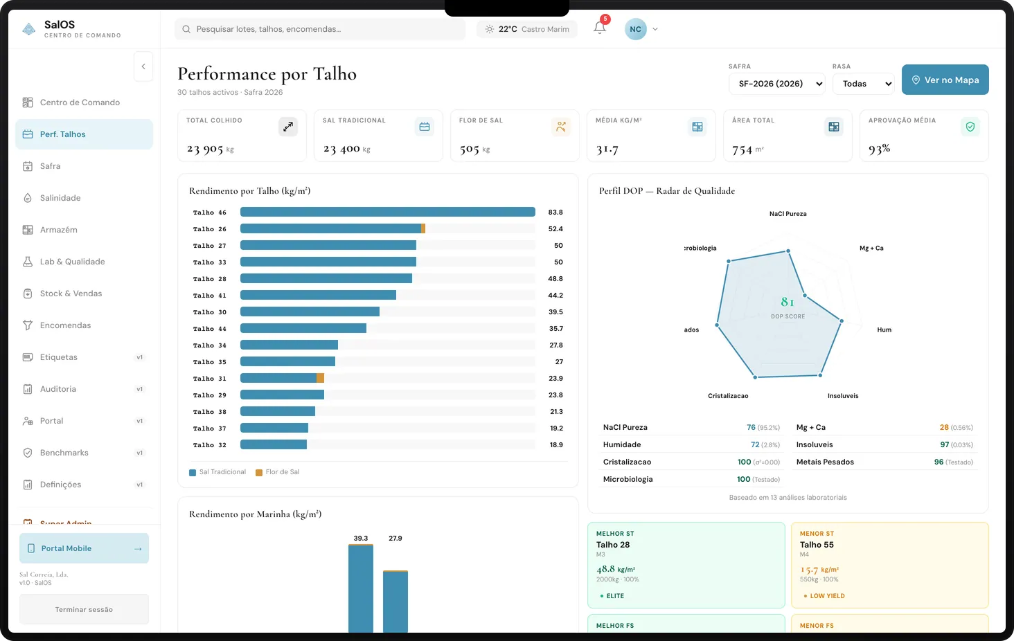Expand the NC user account menu
The width and height of the screenshot is (1014, 641).
click(641, 29)
